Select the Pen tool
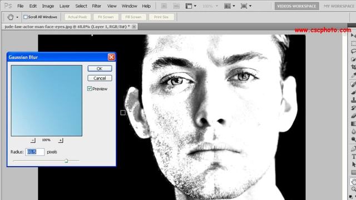The width and height of the screenshot is (356, 200). pos(353,148)
